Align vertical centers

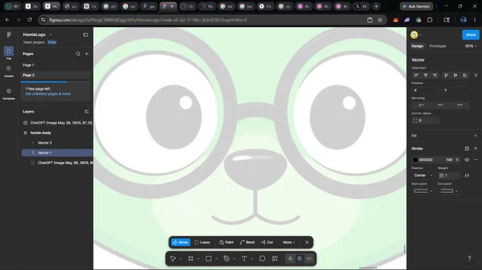point(455,75)
